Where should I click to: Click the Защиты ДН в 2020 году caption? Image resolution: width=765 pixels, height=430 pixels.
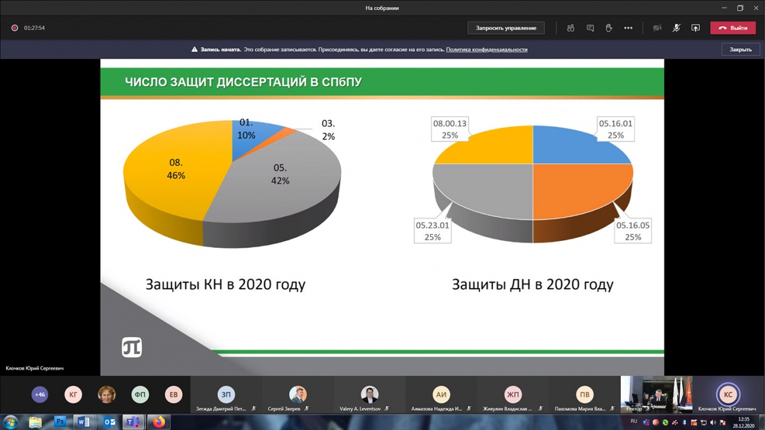click(x=533, y=284)
